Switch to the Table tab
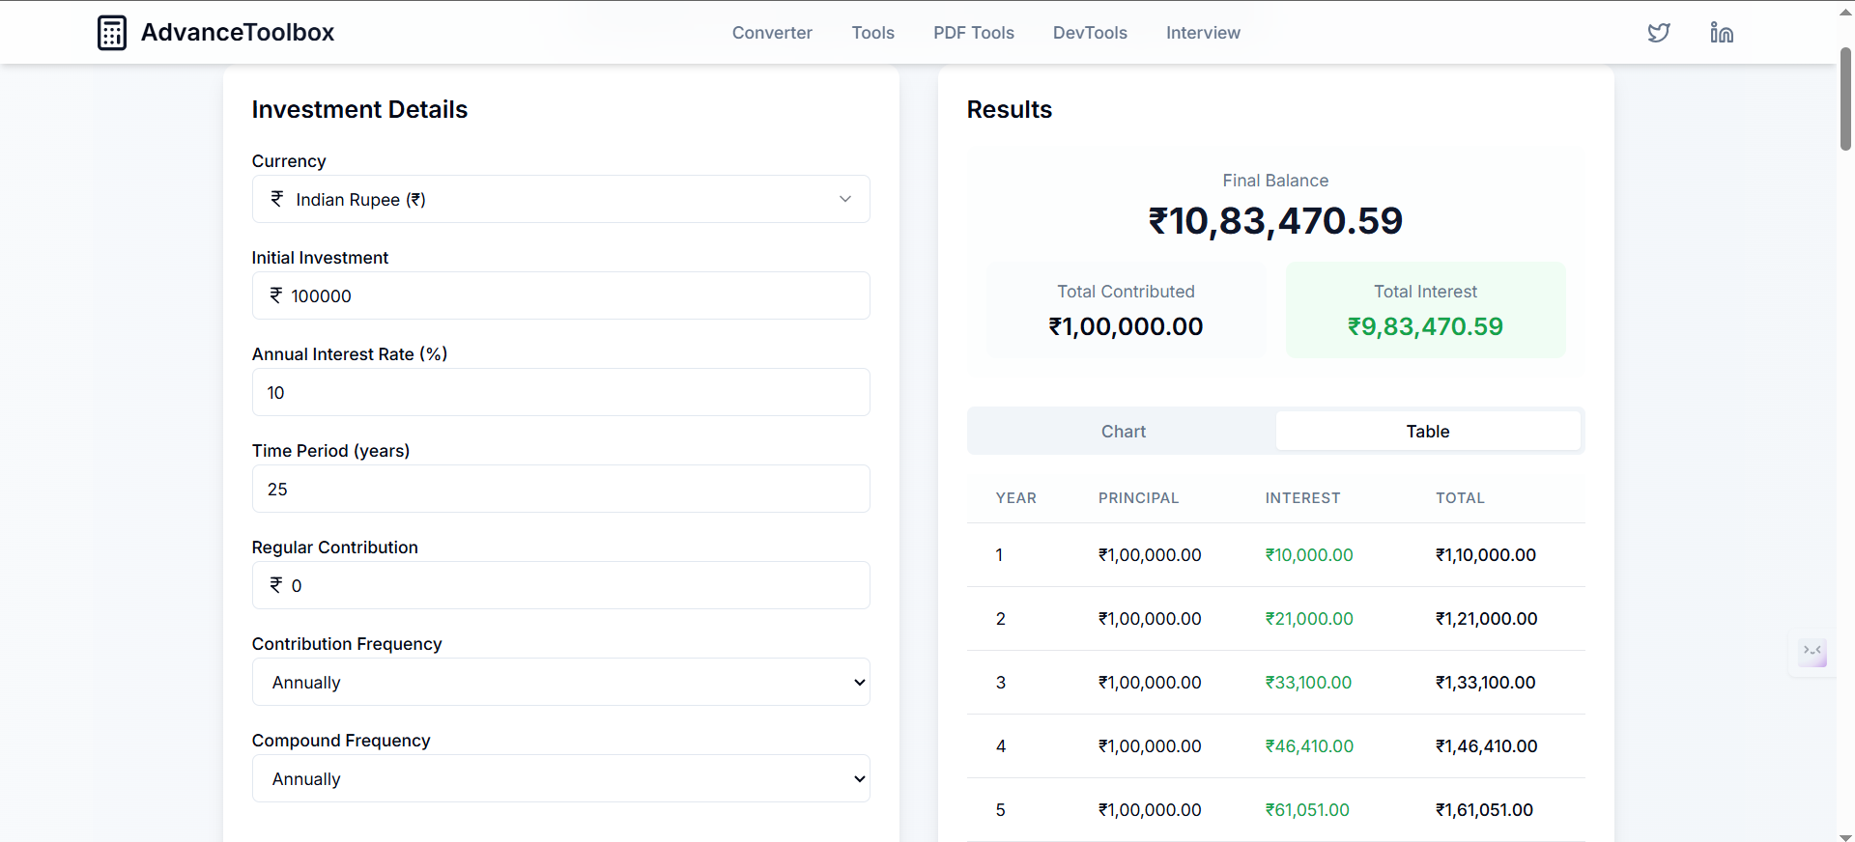Image resolution: width=1855 pixels, height=842 pixels. pyautogui.click(x=1428, y=432)
